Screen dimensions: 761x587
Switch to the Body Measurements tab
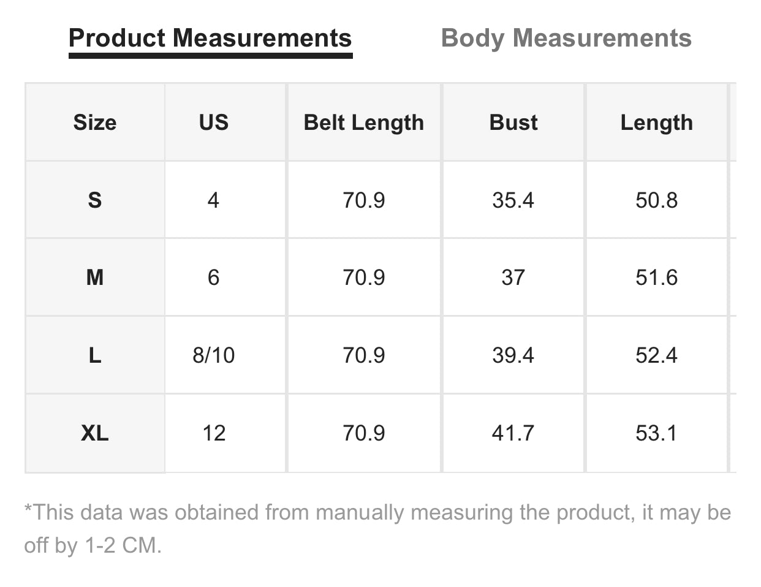click(x=566, y=38)
